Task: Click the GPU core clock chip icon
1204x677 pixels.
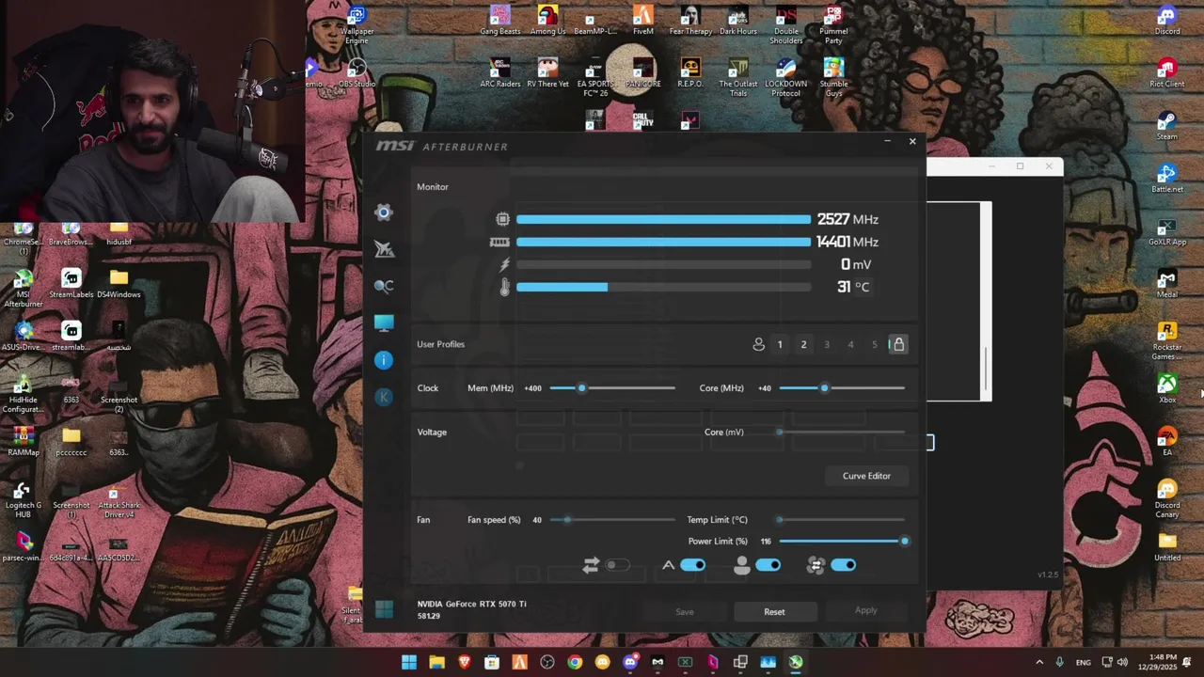Action: [503, 219]
